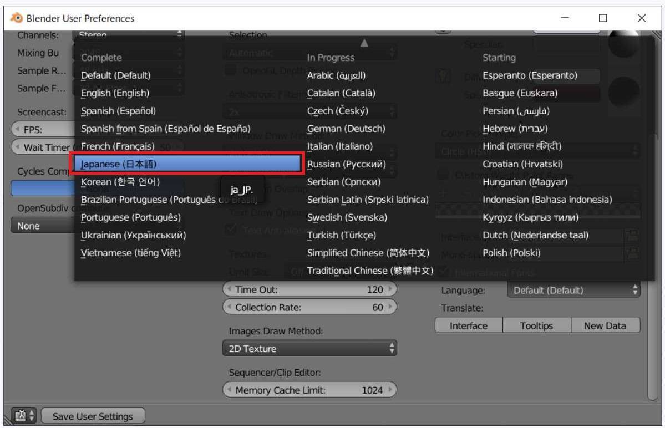Open the Language dropdown
The image size is (665, 428).
click(574, 291)
